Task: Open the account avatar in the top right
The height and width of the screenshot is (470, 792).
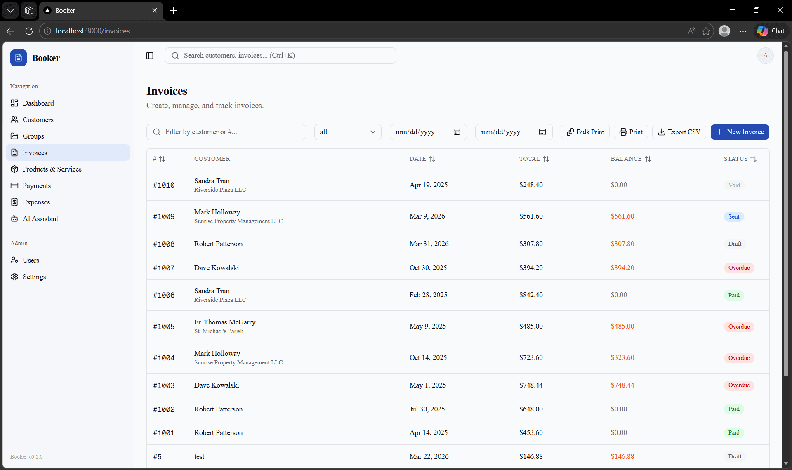Action: (766, 55)
